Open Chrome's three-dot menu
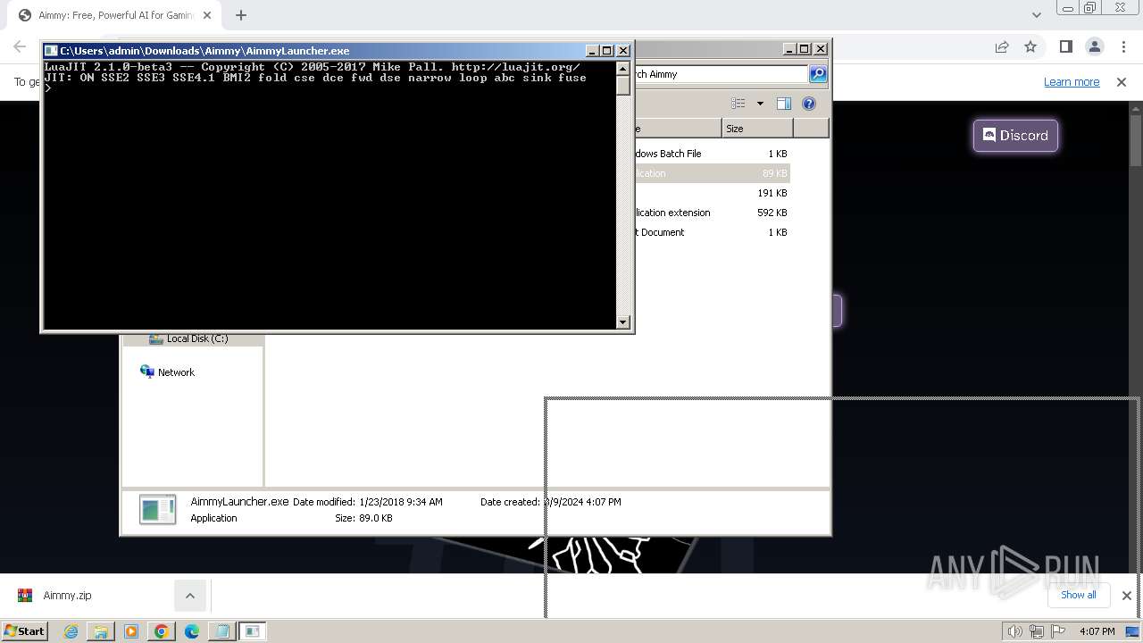The height and width of the screenshot is (643, 1143). [1123, 47]
